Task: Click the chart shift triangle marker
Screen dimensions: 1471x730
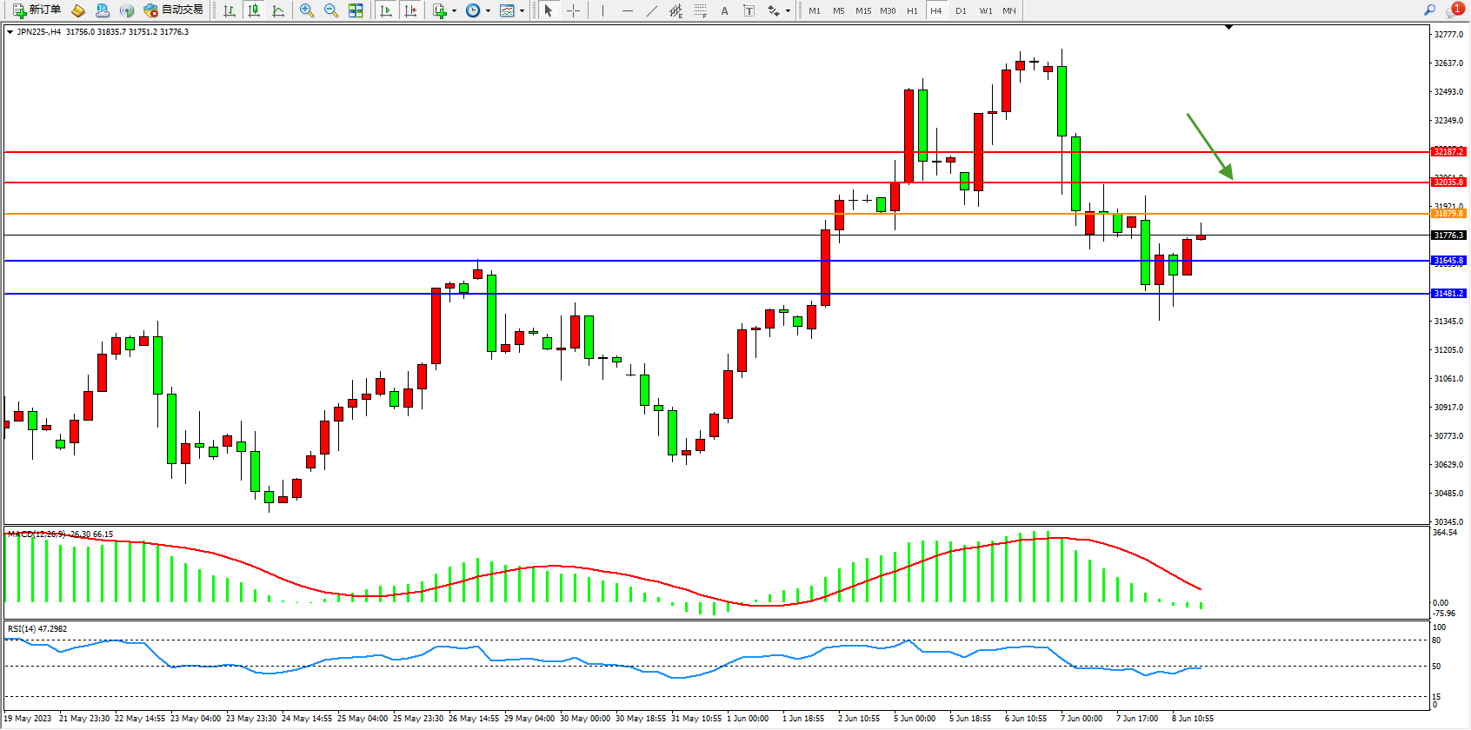Action: (x=1228, y=28)
